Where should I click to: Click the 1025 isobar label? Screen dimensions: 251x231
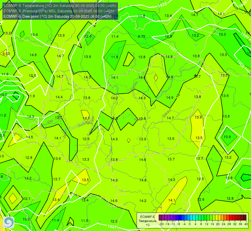pyautogui.click(x=163, y=5)
